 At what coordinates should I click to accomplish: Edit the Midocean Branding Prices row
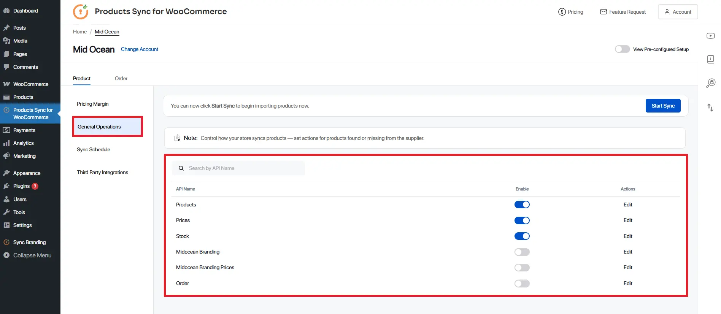click(x=628, y=267)
